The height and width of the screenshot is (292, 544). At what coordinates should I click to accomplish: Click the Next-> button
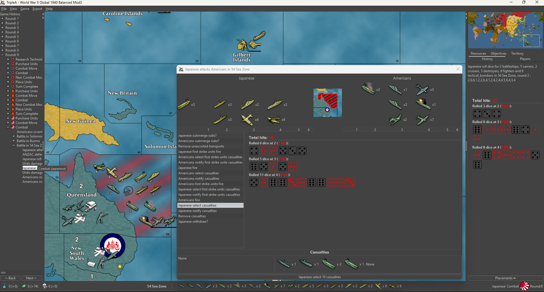[x=31, y=278]
